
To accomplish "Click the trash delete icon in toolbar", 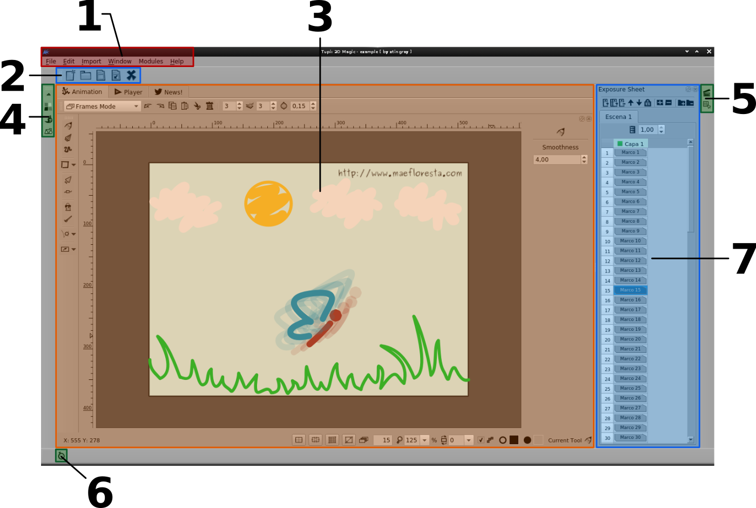I will tap(210, 106).
